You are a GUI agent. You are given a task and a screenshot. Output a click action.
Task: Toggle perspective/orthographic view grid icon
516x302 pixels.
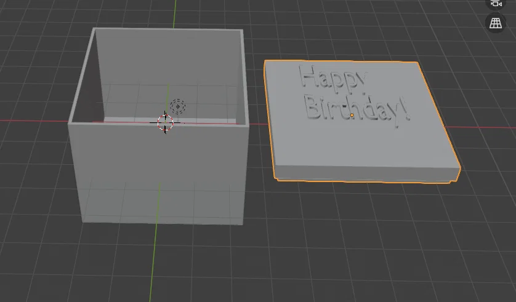[496, 23]
